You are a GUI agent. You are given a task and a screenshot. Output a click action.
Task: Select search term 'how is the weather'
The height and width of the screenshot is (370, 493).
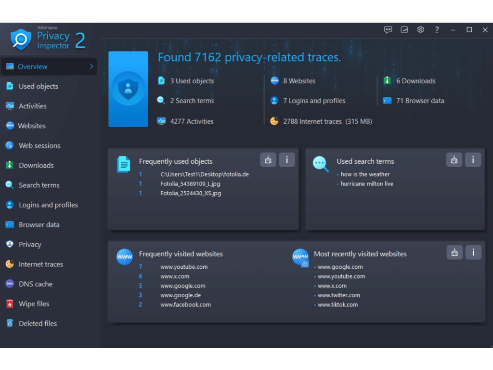[365, 174]
